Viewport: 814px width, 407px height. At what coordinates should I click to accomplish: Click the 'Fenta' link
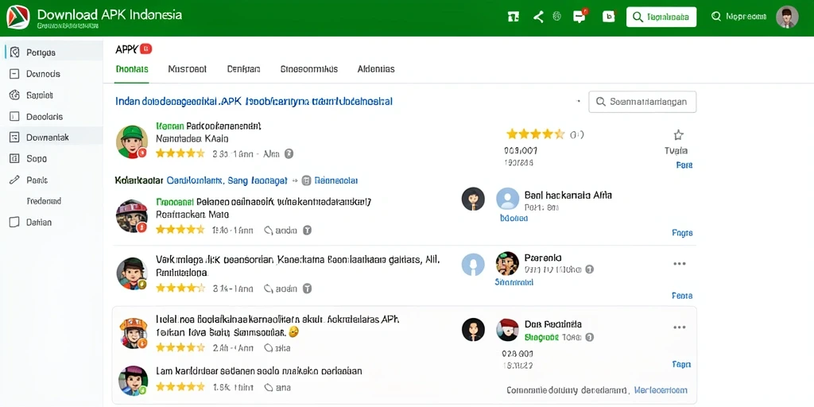click(682, 296)
